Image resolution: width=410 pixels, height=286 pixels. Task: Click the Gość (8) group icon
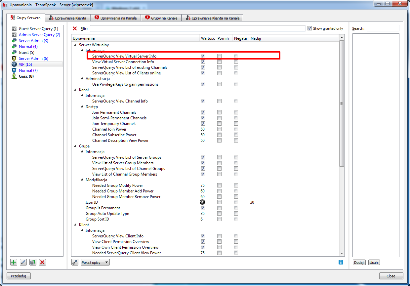click(x=14, y=76)
